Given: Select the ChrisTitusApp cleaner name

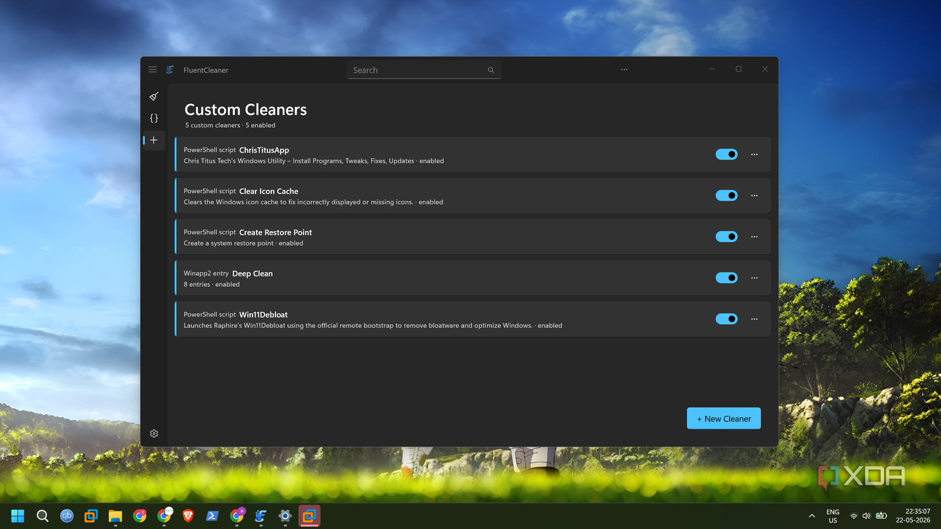Looking at the screenshot, I should click(x=264, y=150).
